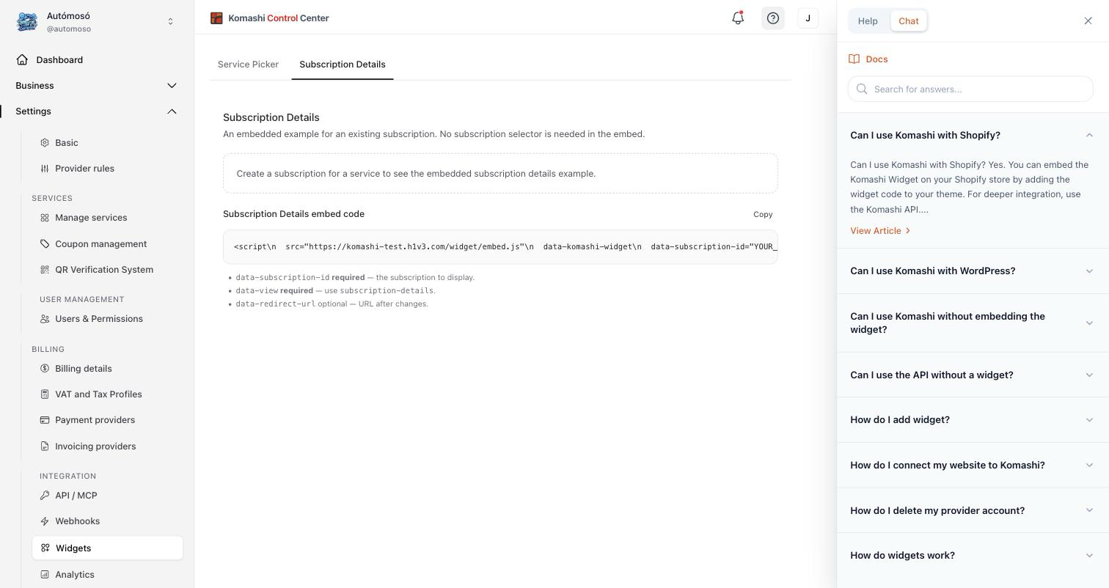This screenshot has height=588, width=1109.
Task: Open the workspace switcher chevron
Action: (x=171, y=22)
